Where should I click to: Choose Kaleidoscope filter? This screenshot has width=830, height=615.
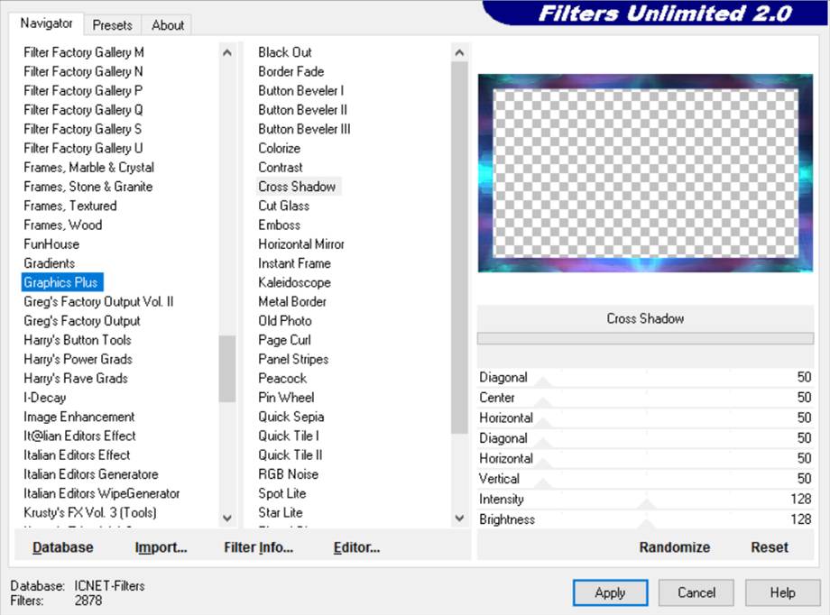(294, 282)
